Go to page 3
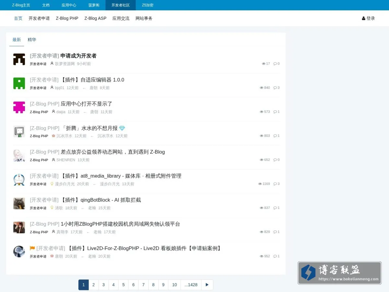The height and width of the screenshot is (292, 389). click(x=103, y=285)
